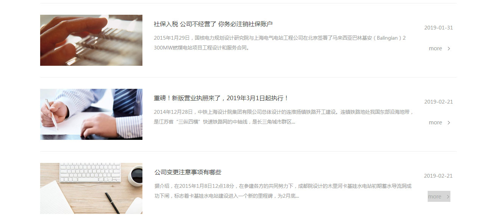Open the hand-on-keyboard article thumbnail
Screen dimensions: 497x223
pyautogui.click(x=91, y=40)
